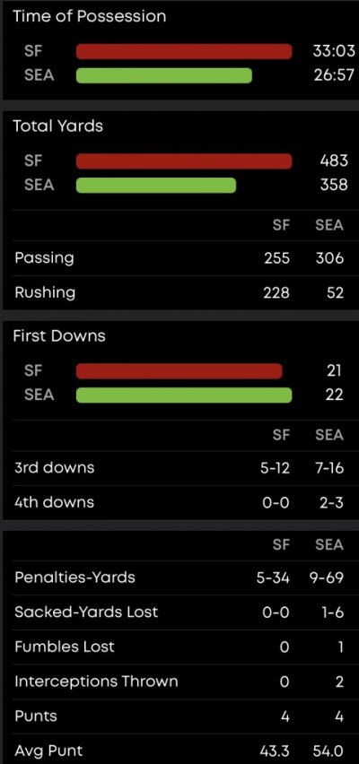Click the SF red Time of Possession bar
Image resolution: width=359 pixels, height=764 pixels.
[x=184, y=51]
